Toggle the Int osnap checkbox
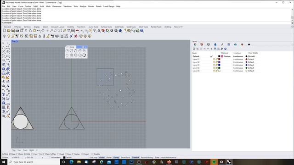Image resolution: width=294 pixels, height=165 pixels. (39, 154)
